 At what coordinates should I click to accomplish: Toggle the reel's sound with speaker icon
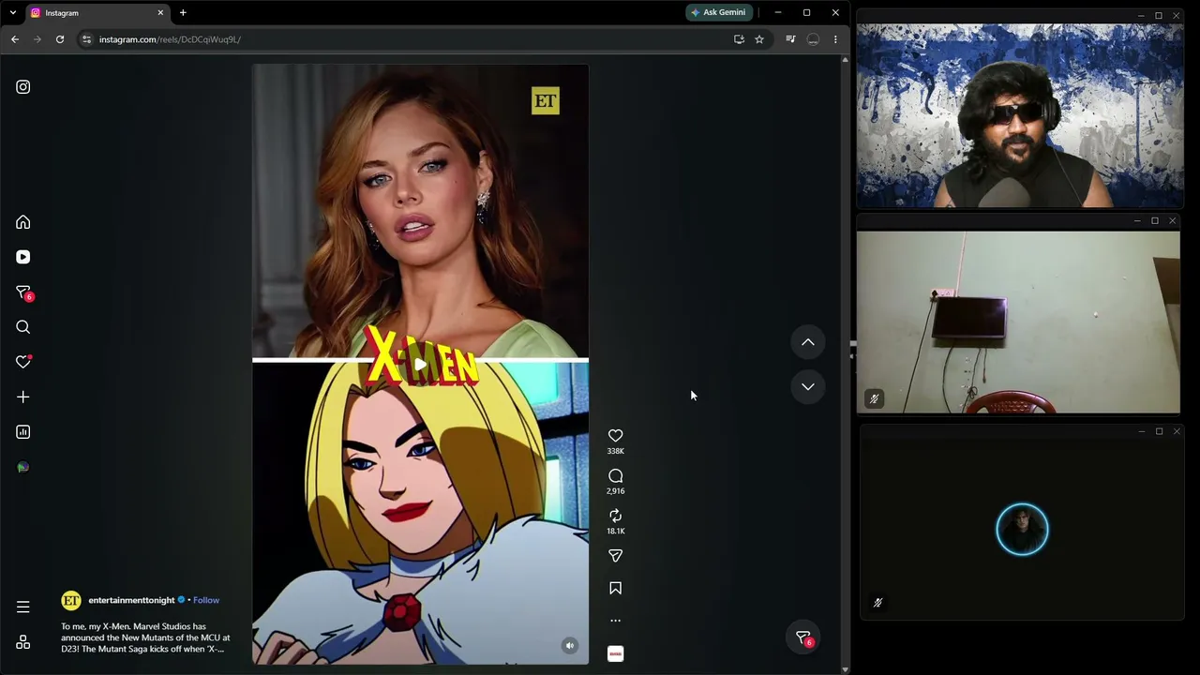(569, 646)
